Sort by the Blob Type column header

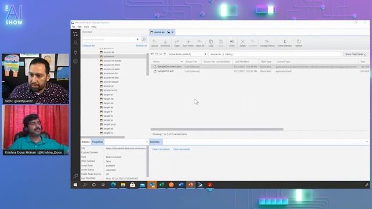tap(266, 62)
